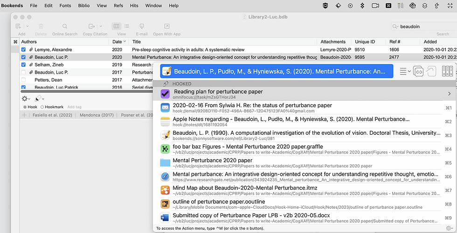Select the outline of perturbance paper.ooutline row
Image resolution: width=457 pixels, height=233 pixels.
point(304,204)
